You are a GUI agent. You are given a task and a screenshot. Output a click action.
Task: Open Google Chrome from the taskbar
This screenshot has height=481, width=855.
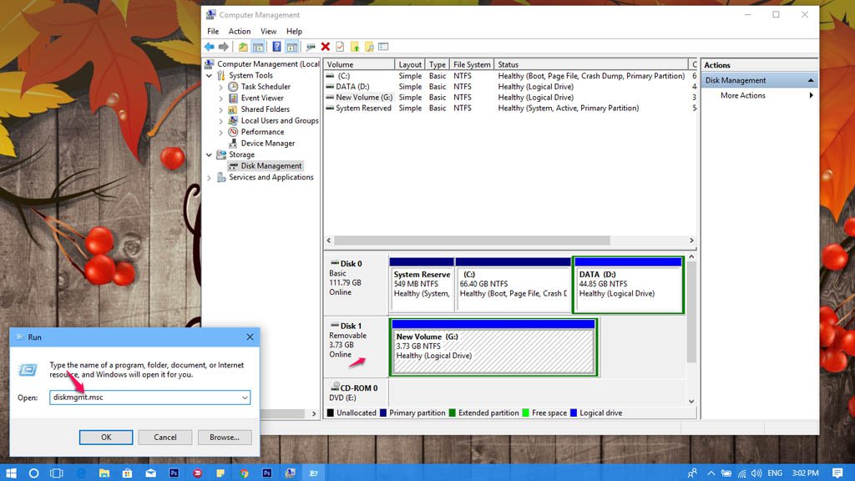[244, 473]
